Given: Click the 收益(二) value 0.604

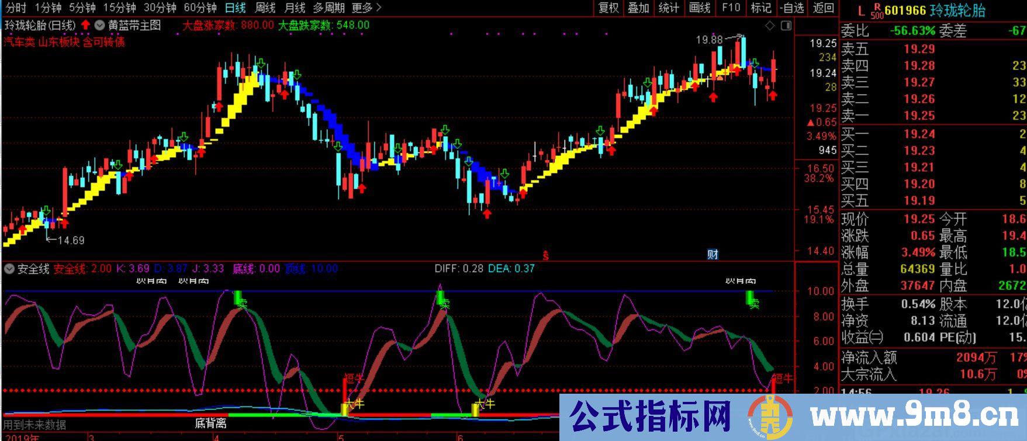Looking at the screenshot, I should (x=919, y=338).
